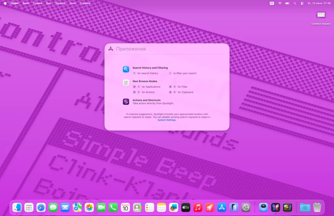Click the Снимки экрана screenshot thumbnail
334x216 pixels.
click(x=321, y=15)
